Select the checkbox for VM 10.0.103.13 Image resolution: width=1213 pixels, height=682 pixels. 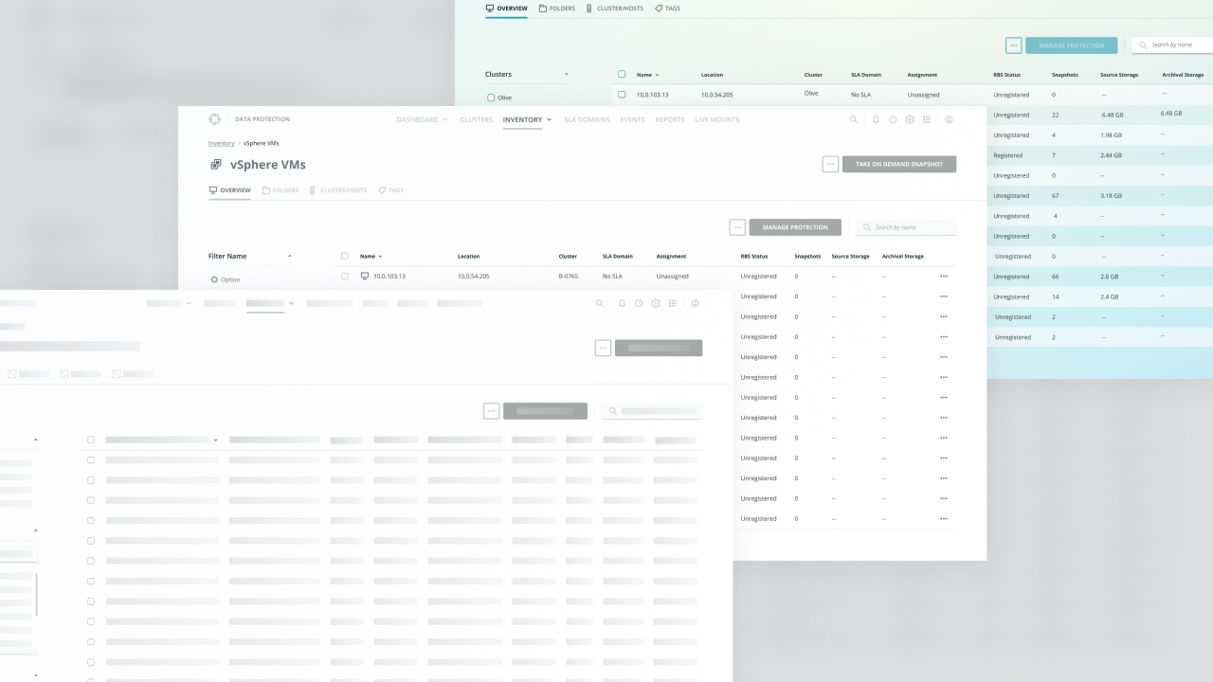[345, 276]
